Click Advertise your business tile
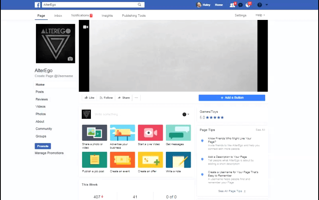This screenshot has height=200, width=319. [122, 137]
